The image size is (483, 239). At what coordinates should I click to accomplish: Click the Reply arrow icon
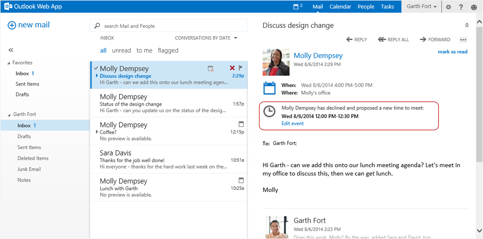tap(349, 39)
